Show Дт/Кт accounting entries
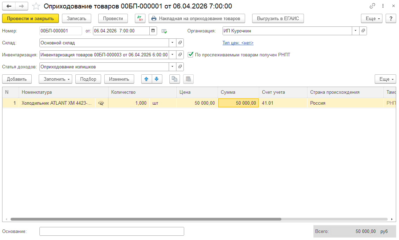This screenshot has height=240, width=399. pos(140,18)
